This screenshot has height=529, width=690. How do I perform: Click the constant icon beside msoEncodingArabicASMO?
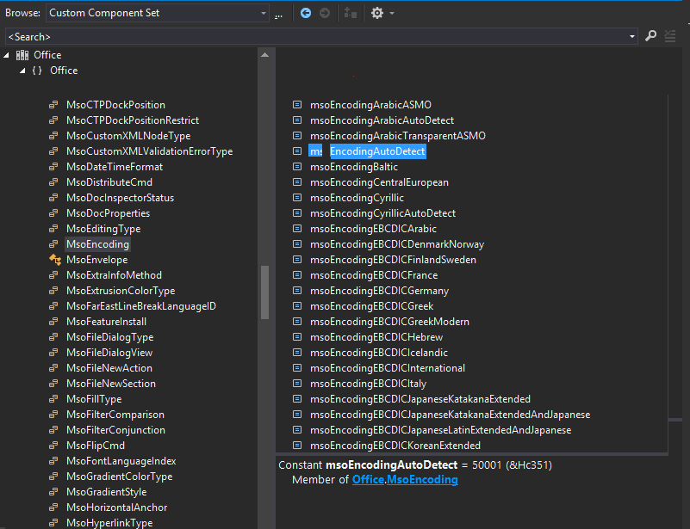[297, 105]
